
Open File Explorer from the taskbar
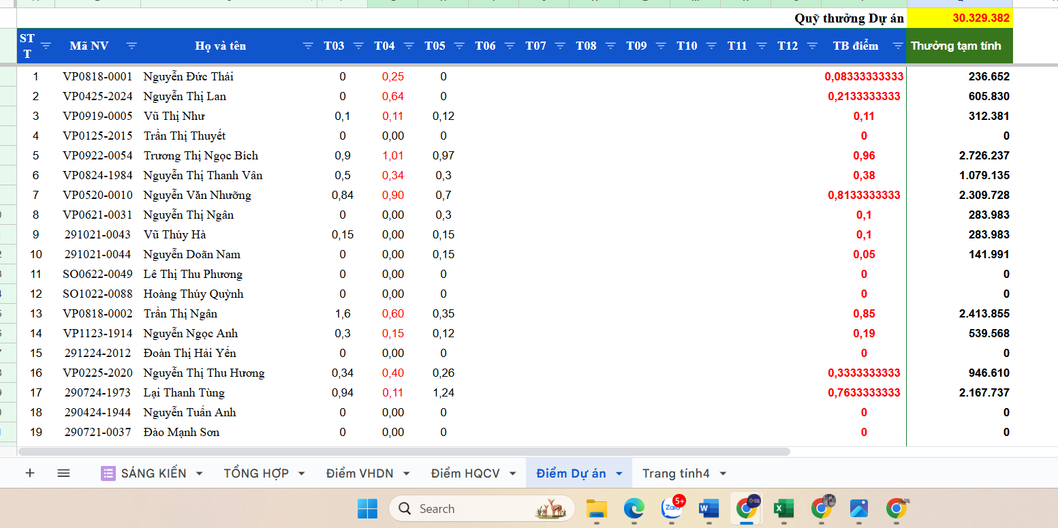[x=597, y=508]
